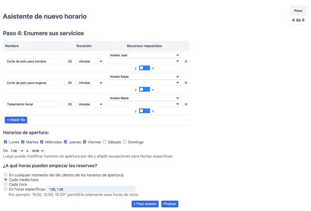The width and height of the screenshot is (311, 211).
Task: Click the "Corte de pelo para hombre" name field
Action: click(32, 61)
